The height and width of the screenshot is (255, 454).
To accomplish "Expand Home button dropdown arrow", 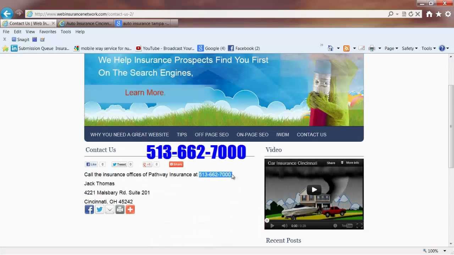I will pos(338,49).
